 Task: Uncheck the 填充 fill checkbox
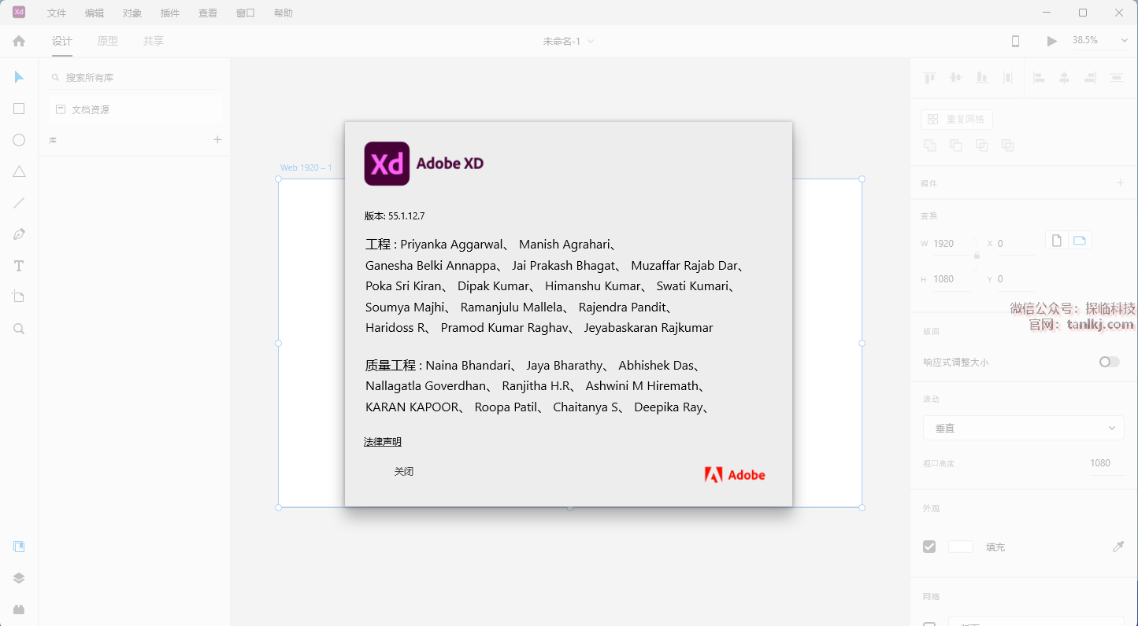point(929,547)
